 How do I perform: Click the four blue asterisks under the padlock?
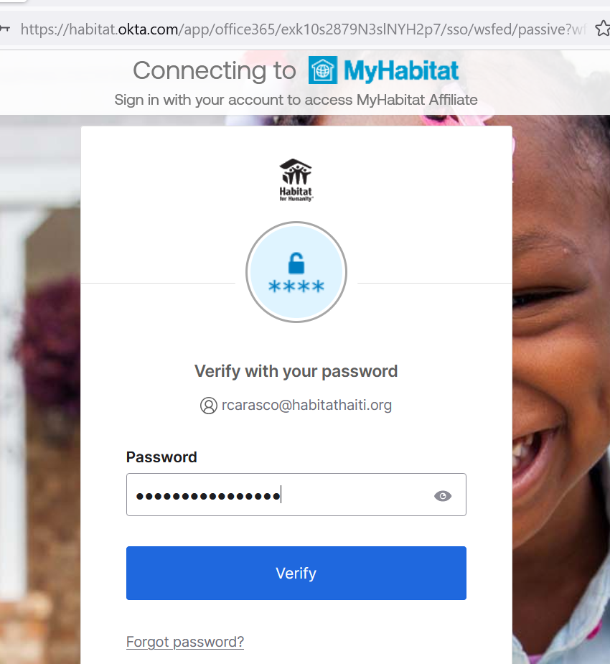(x=296, y=288)
